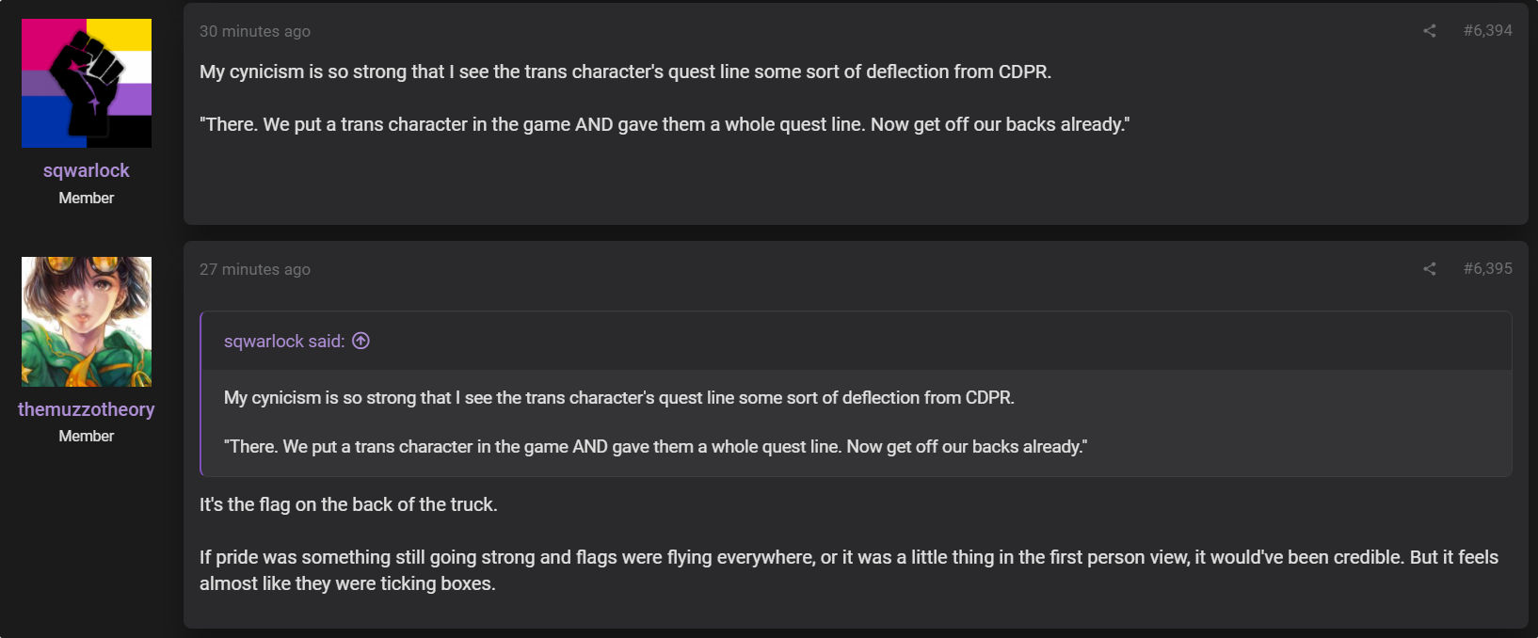Click the Member title under sqwarlock

tap(87, 198)
